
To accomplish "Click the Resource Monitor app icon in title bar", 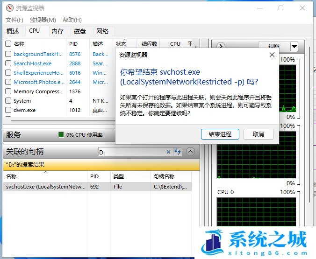I will [8, 8].
